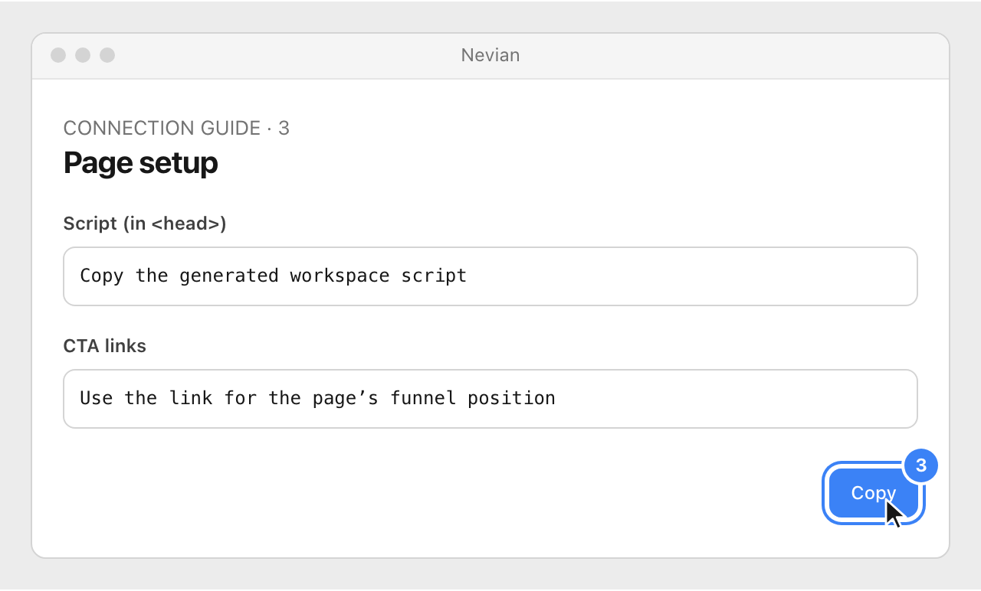Select the CTA links code field

pos(490,398)
